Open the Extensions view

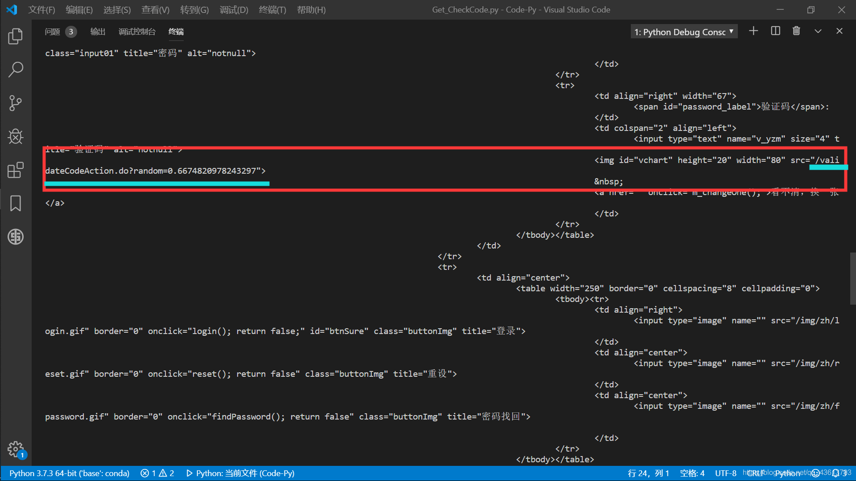tap(16, 170)
